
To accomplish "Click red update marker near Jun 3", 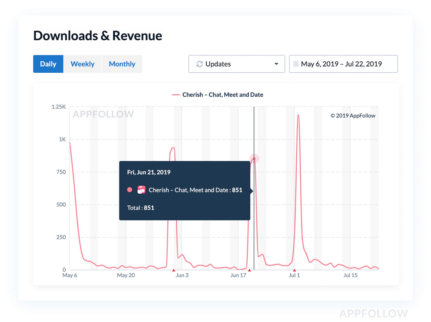I will pyautogui.click(x=174, y=270).
